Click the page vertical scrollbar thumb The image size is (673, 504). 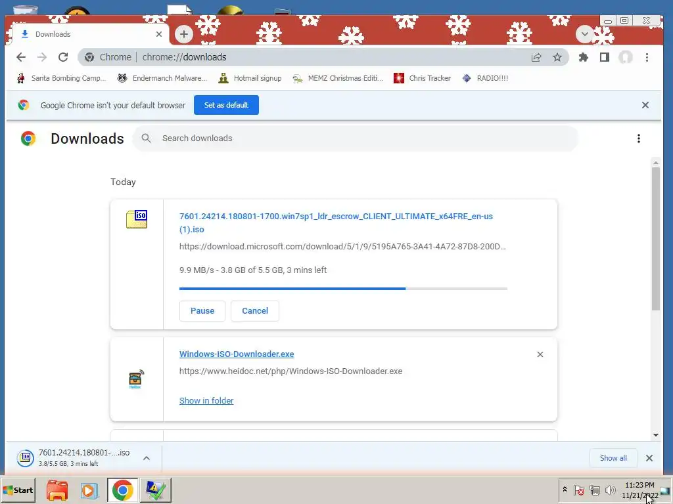[x=655, y=238]
